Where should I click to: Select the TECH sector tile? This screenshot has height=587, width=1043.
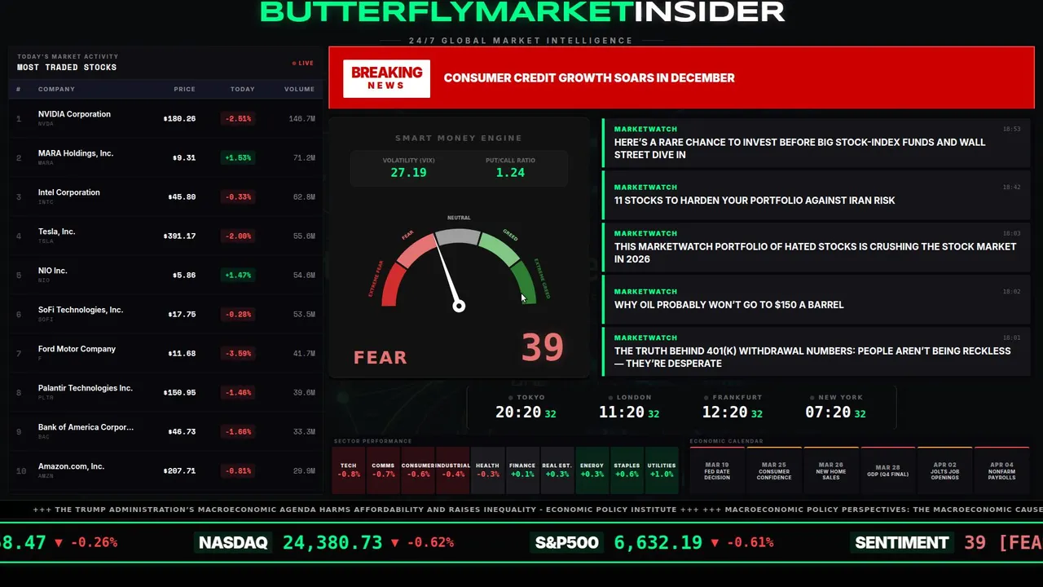[x=349, y=470]
